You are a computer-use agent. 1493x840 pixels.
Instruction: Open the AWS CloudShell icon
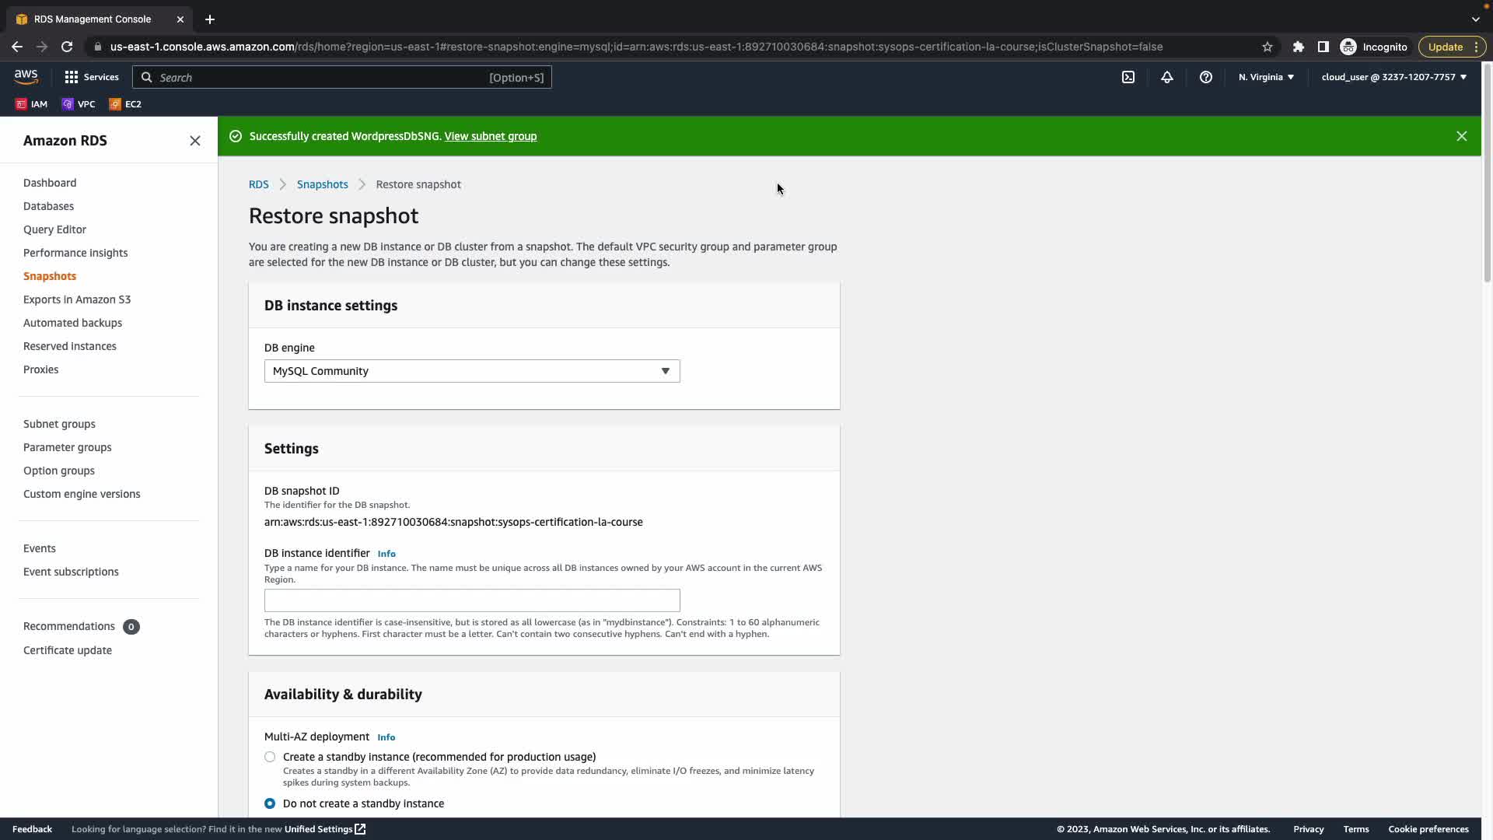1128,77
